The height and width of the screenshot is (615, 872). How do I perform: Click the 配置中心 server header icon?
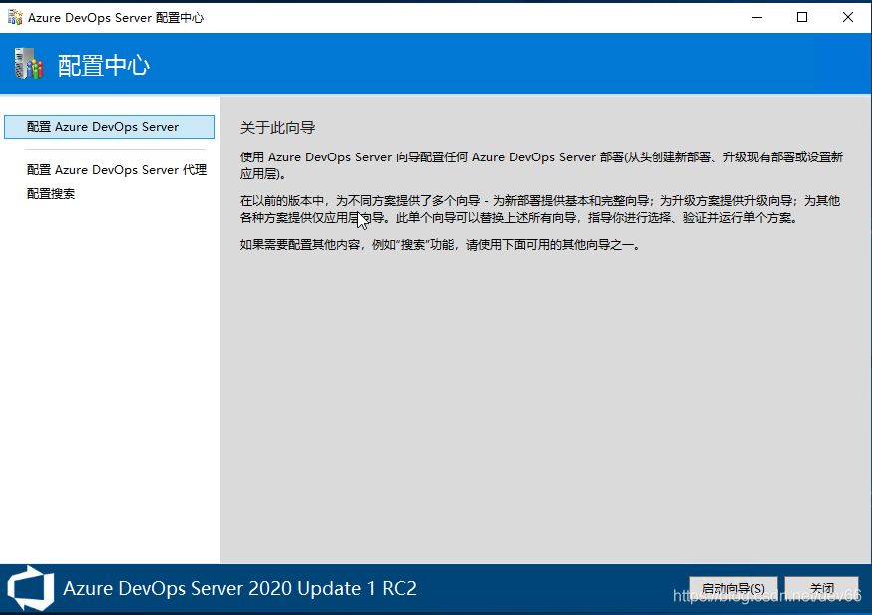tap(29, 64)
